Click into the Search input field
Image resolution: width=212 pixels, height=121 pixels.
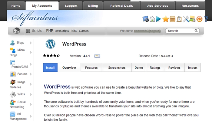point(182,31)
